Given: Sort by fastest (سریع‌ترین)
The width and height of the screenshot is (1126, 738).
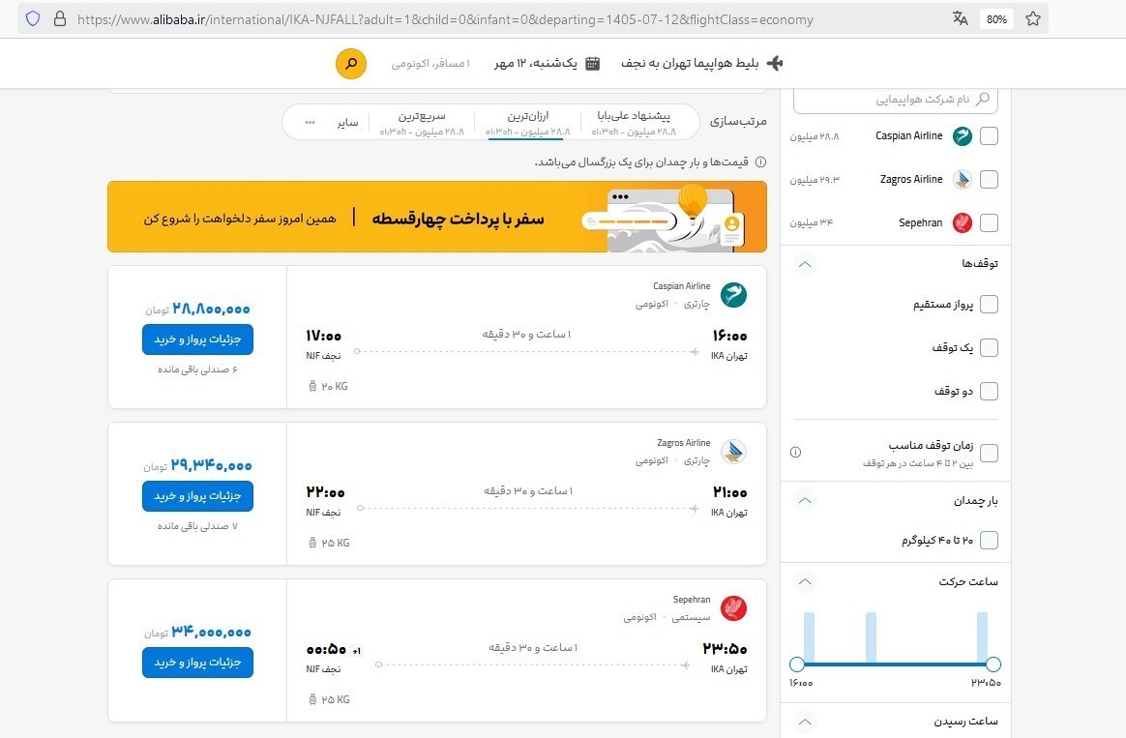Looking at the screenshot, I should coord(422,123).
